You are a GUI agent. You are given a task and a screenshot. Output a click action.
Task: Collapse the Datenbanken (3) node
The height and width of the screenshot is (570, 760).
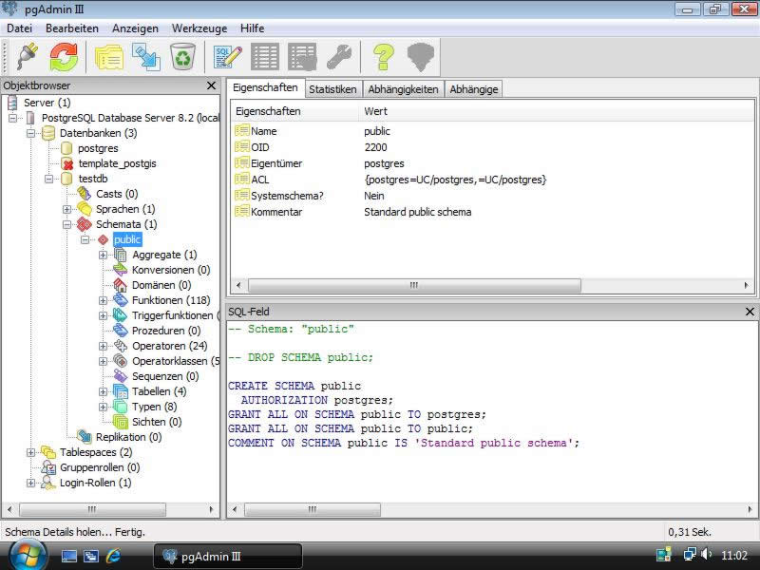point(30,133)
